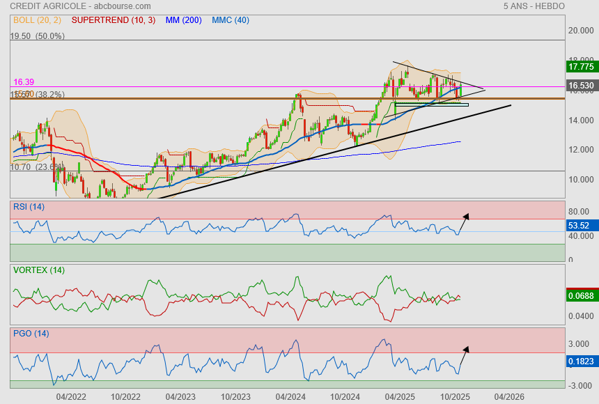Click the green 0.0688 Vortex value tag
This screenshot has width=599, height=404.
pos(580,296)
